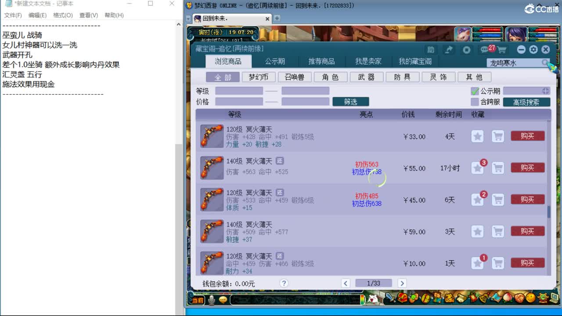The image size is (562, 316).
Task: Select the 全部 category filter
Action: (x=223, y=77)
